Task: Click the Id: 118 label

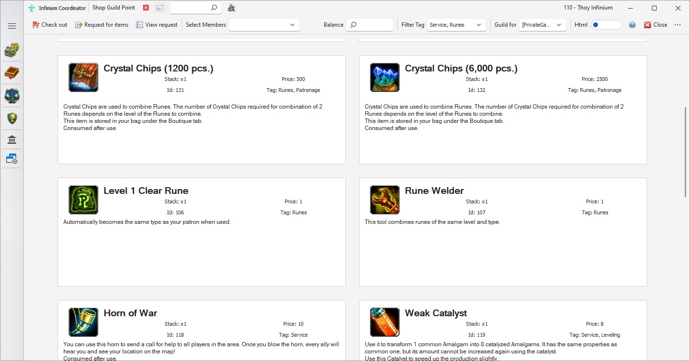Action: (175, 335)
